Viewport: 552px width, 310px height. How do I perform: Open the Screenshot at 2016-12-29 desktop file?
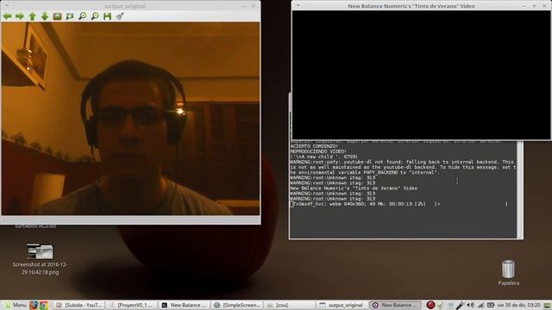40,258
